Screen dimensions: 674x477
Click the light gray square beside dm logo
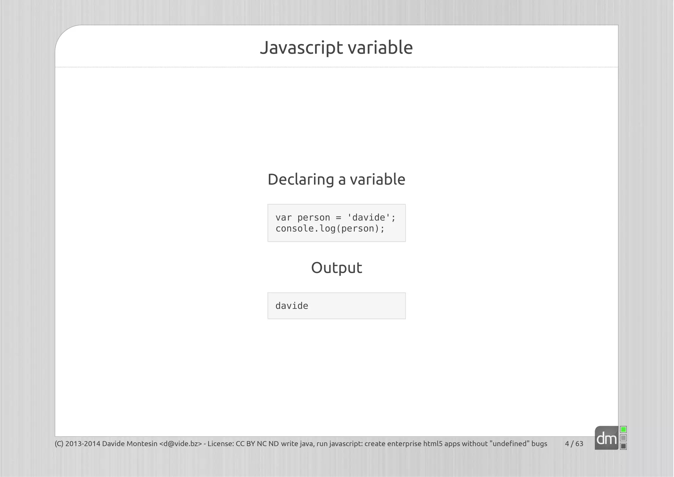pos(623,438)
